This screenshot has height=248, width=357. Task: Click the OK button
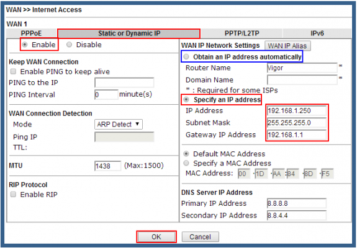(156, 237)
